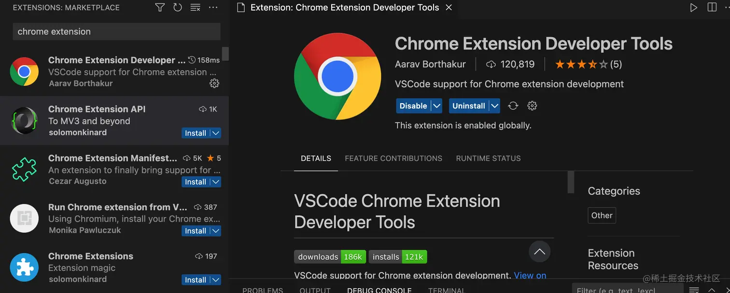Viewport: 730px width, 293px height.
Task: Open the Terminal panel tab
Action: [446, 290]
